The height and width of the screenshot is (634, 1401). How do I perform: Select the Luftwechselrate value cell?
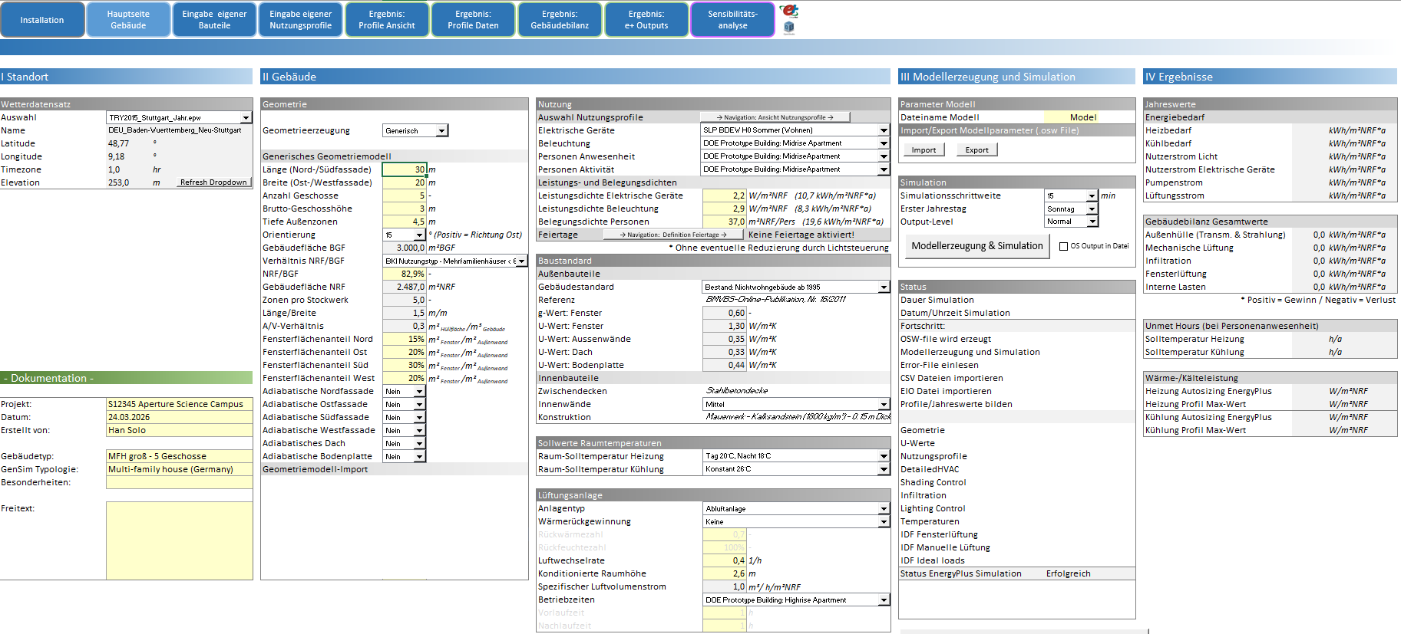pyautogui.click(x=725, y=560)
